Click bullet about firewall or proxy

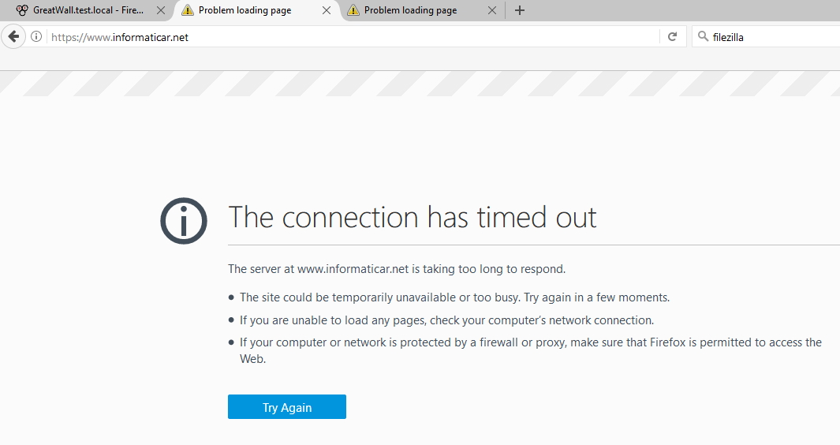coord(530,350)
